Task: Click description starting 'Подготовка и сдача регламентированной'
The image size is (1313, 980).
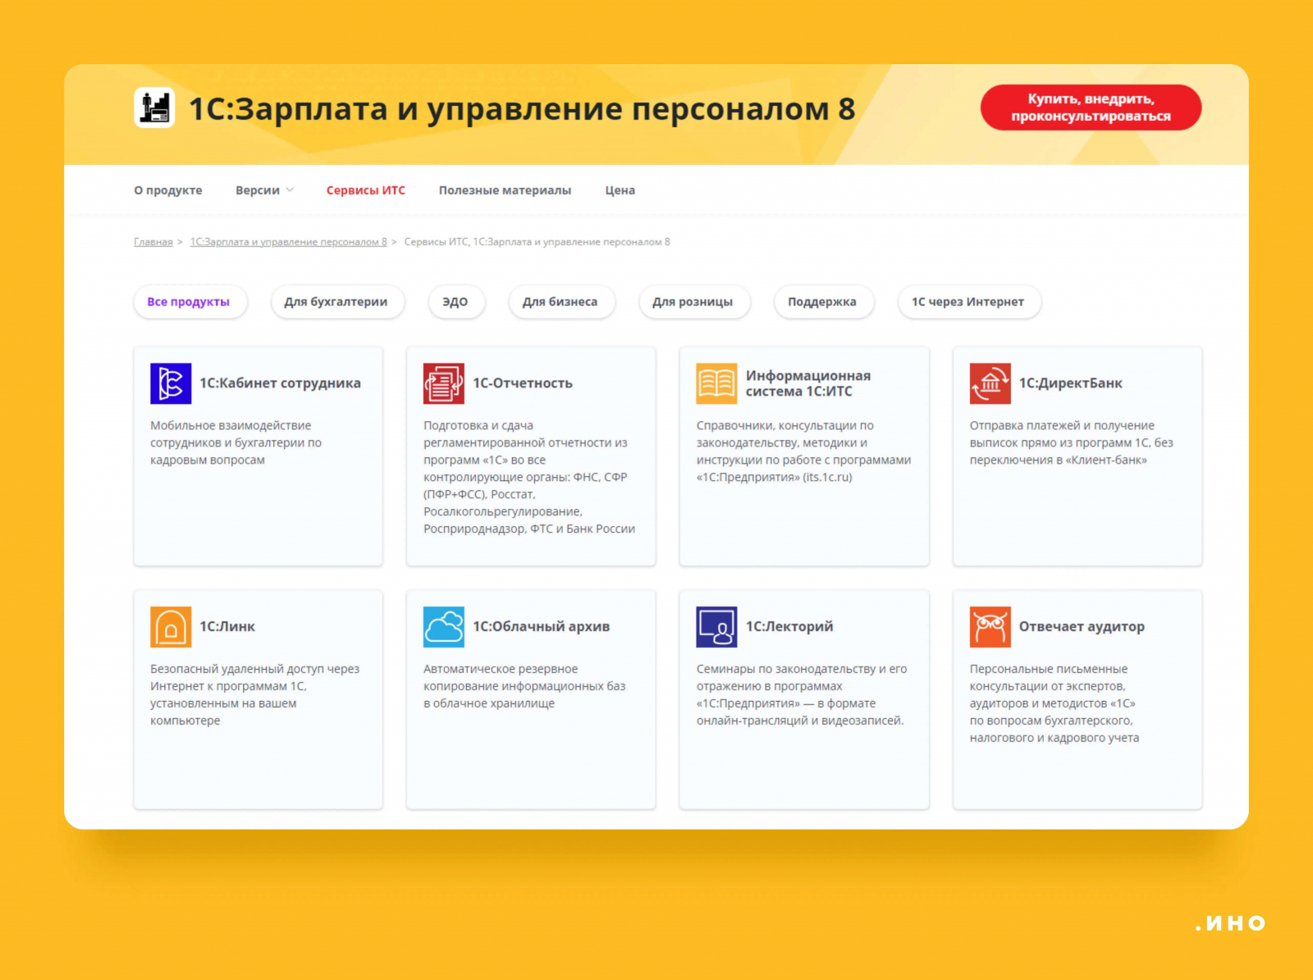Action: (529, 478)
